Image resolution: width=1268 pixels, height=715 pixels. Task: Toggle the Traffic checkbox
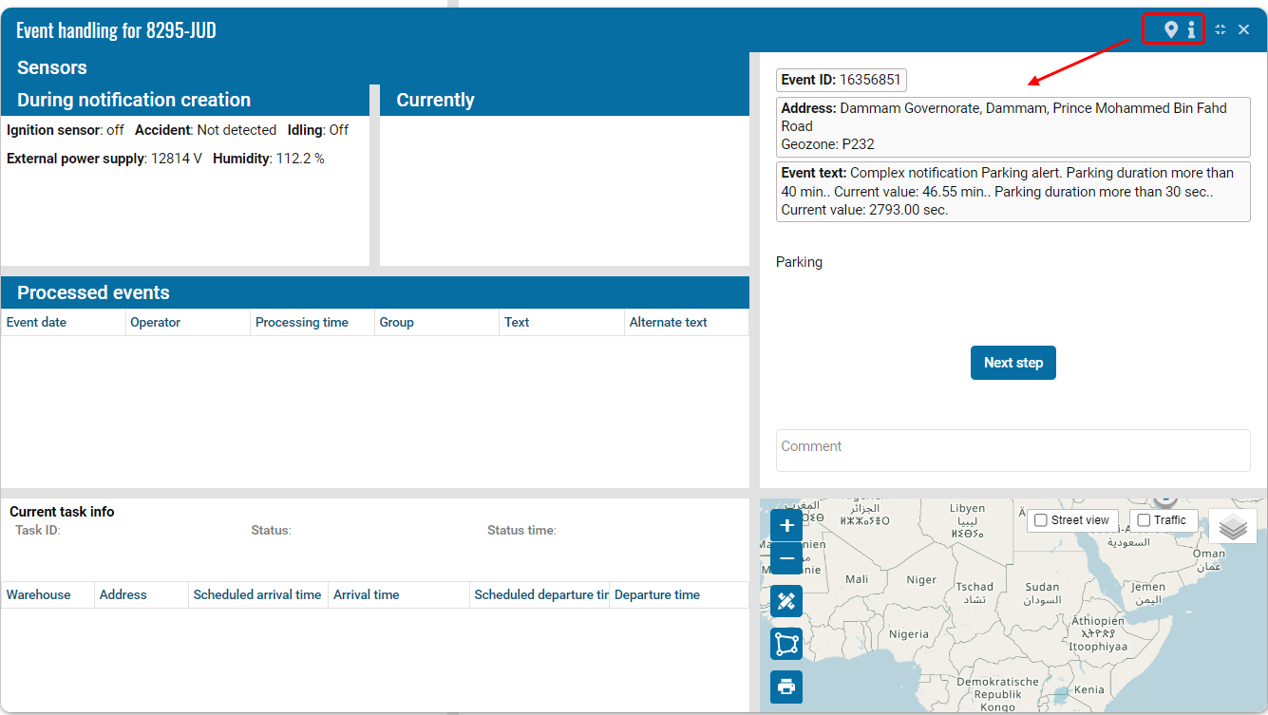pyautogui.click(x=1144, y=520)
